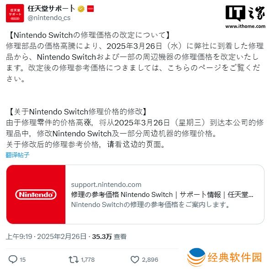Open the www.ithome.com watermark URL
270x269 pixels.
click(x=245, y=26)
